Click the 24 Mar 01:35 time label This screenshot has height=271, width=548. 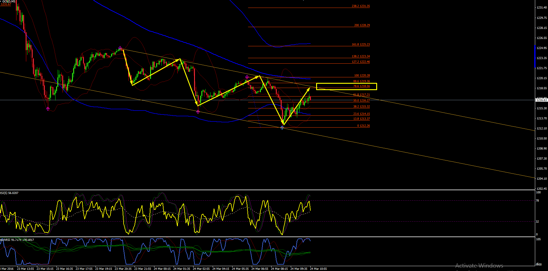(182, 269)
